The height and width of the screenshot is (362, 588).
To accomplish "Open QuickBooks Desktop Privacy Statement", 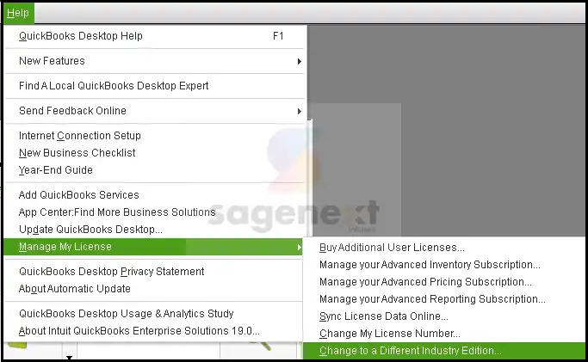I will [153, 272].
